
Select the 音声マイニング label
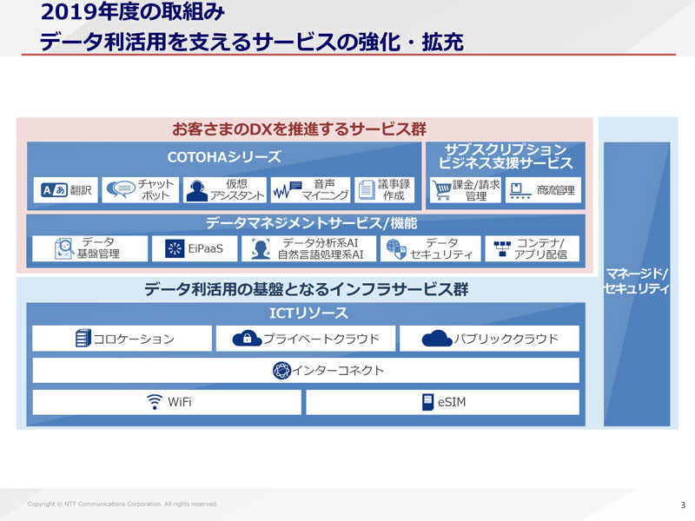click(325, 189)
